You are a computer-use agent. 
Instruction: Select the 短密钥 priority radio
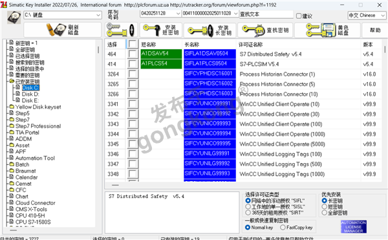324,206
